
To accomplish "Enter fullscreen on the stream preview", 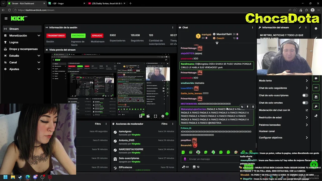I will (155, 116).
